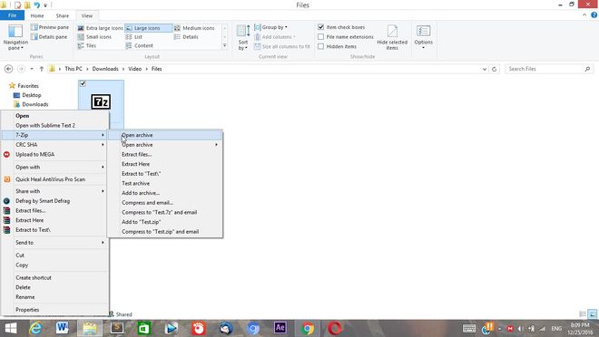The image size is (599, 337).
Task: Go up one folder level
Action: click(41, 69)
